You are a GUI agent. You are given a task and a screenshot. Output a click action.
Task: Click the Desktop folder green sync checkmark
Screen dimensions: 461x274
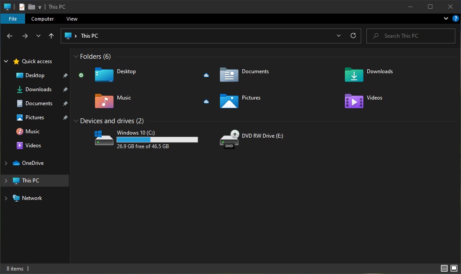(x=81, y=75)
